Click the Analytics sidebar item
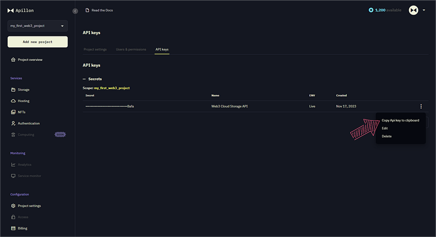Screen dimensions: 436x237 (25, 165)
